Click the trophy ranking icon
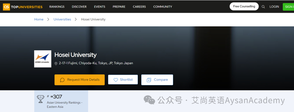 pyautogui.click(x=41, y=99)
